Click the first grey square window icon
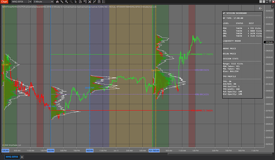This screenshot has width=275, height=160. tap(261, 2)
